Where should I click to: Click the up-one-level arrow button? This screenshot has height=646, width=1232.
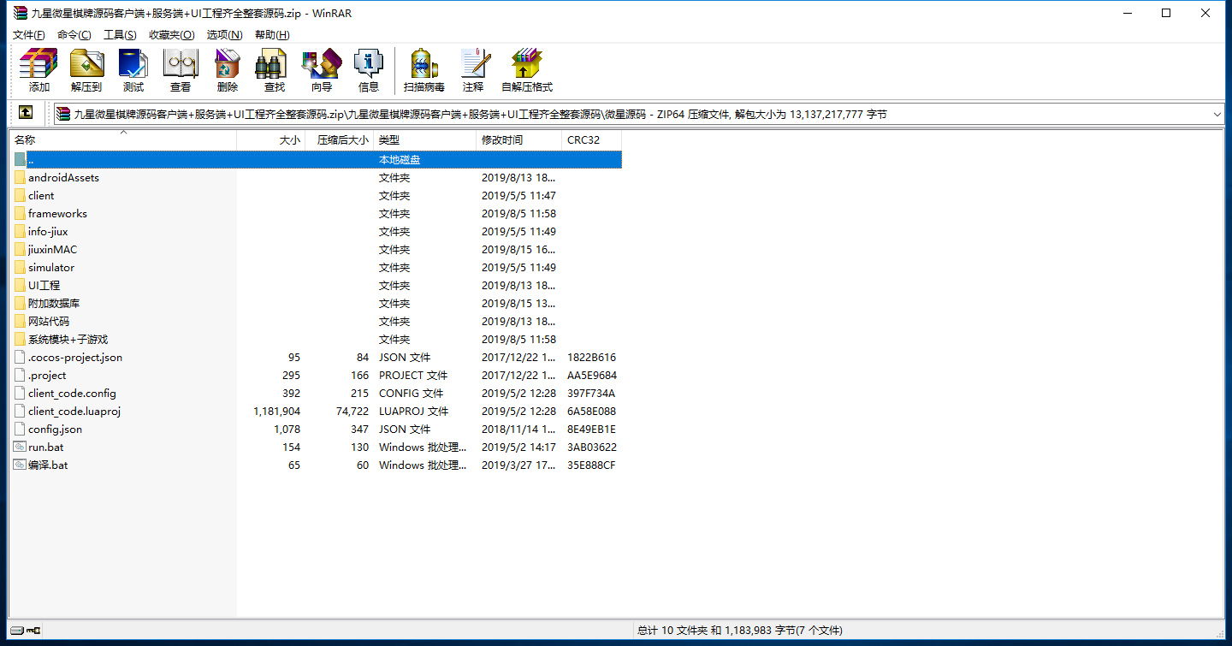[26, 113]
